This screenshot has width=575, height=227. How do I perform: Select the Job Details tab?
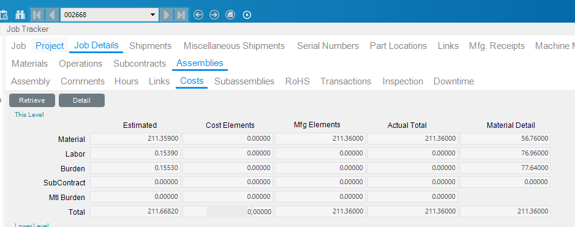pyautogui.click(x=96, y=45)
